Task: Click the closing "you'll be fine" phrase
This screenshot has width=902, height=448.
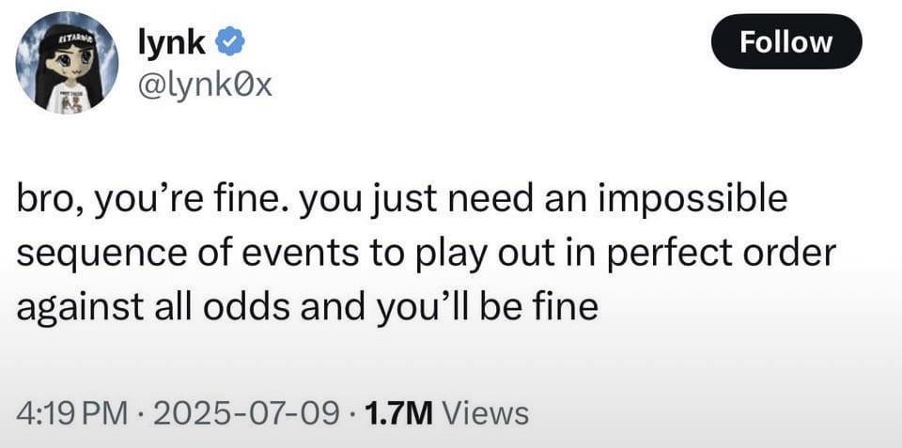Action: pos(500,307)
